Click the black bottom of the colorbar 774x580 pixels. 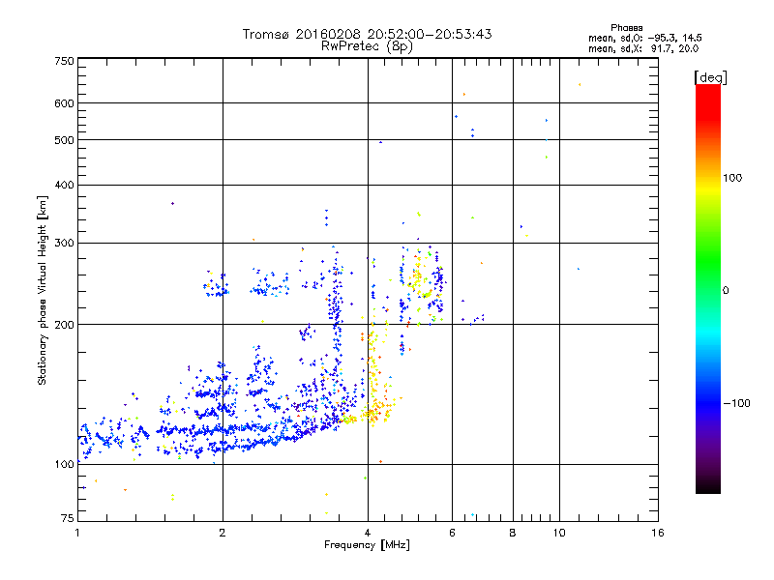click(x=708, y=486)
